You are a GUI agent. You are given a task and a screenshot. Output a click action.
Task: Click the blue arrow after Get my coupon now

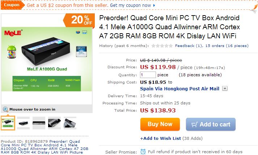[x=155, y=5]
